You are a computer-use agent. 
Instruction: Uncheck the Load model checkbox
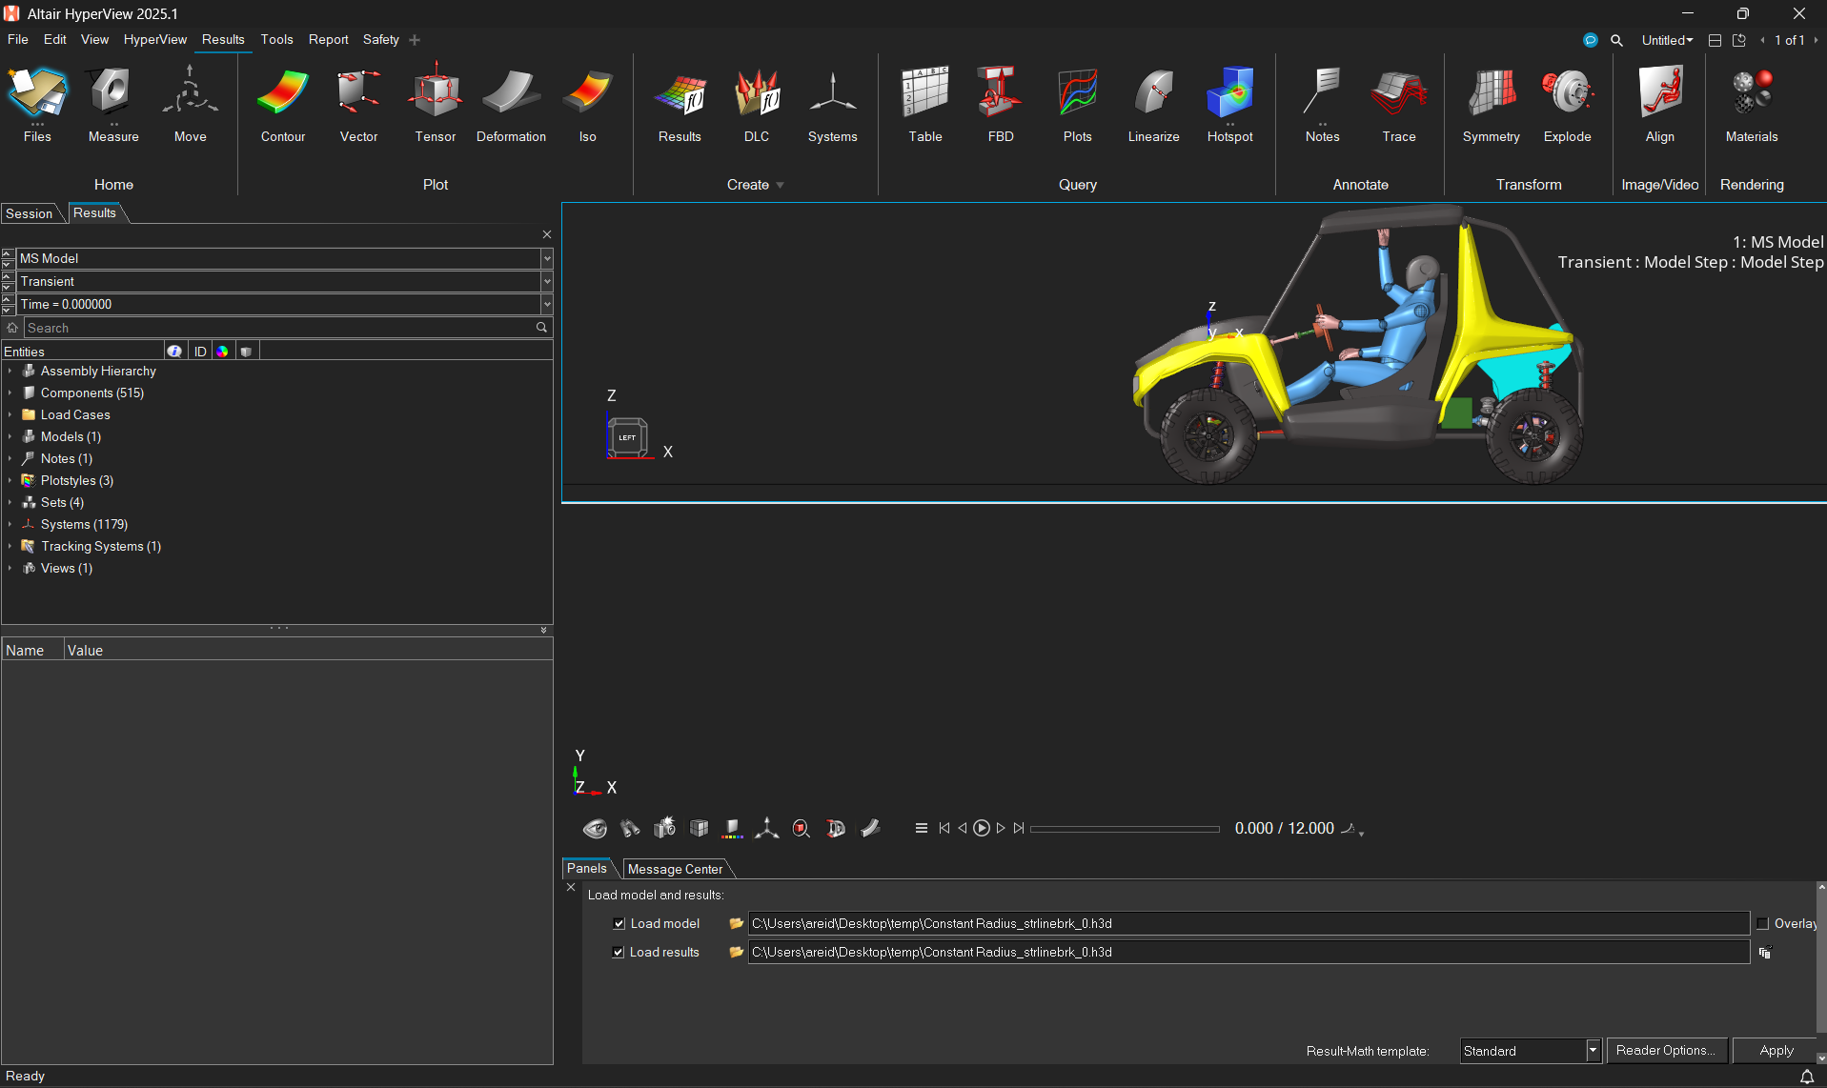(x=619, y=923)
